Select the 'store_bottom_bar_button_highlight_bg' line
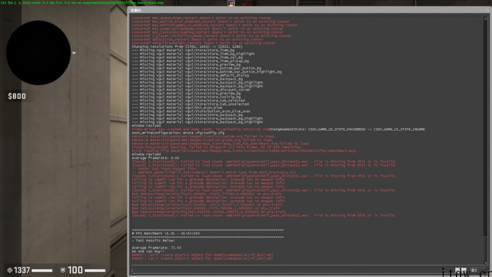The width and height of the screenshot is (492, 277). click(207, 72)
